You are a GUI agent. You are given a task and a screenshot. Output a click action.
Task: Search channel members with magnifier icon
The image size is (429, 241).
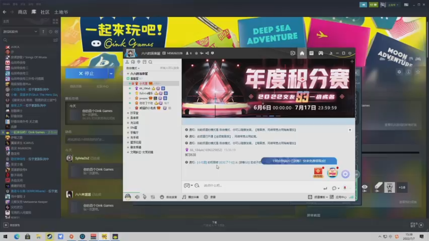point(150,62)
